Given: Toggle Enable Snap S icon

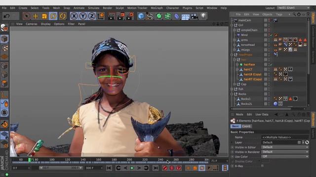Looking at the screenshot, I should point(4,113).
